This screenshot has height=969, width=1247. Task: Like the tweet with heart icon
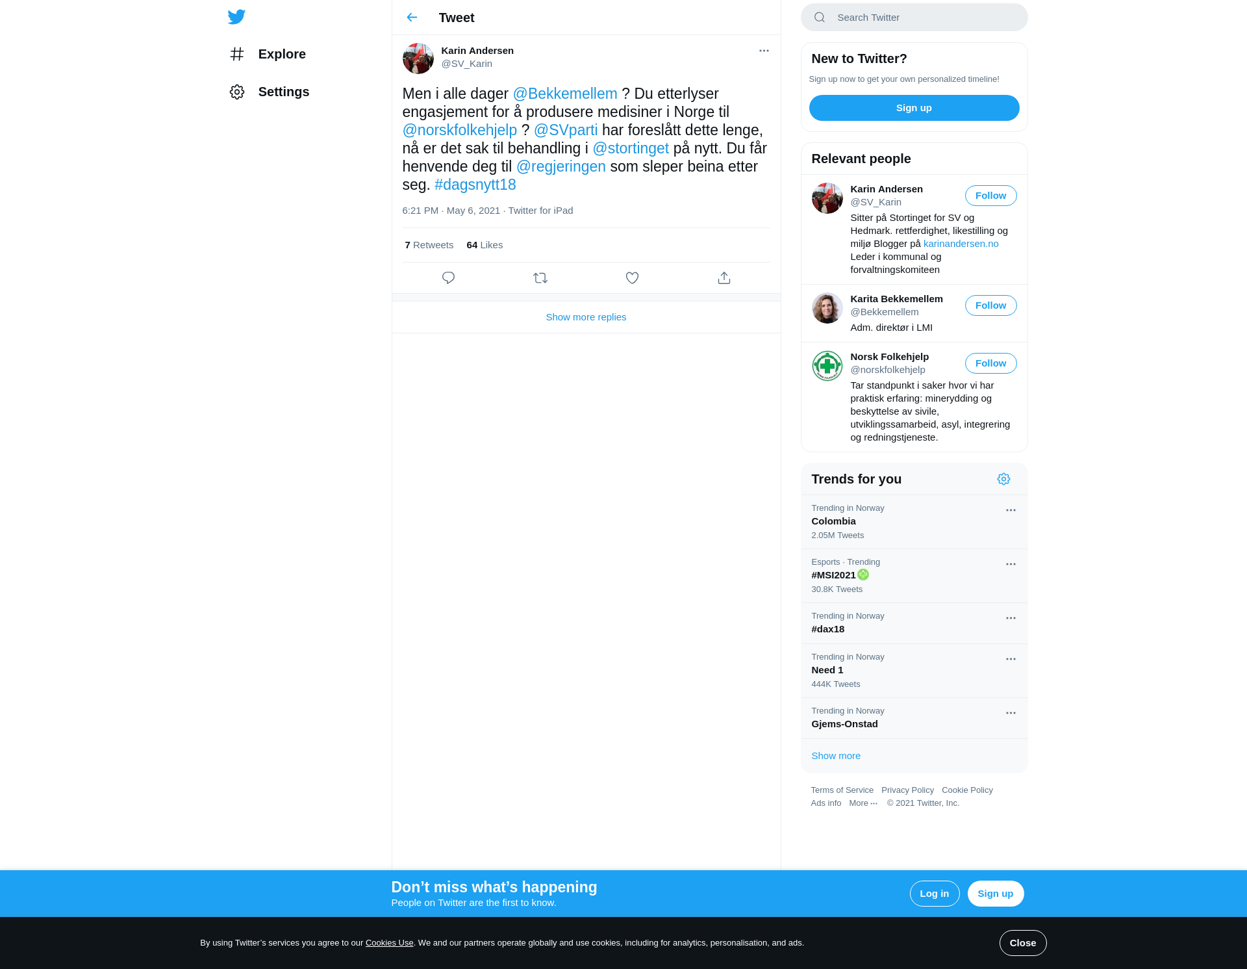(632, 278)
